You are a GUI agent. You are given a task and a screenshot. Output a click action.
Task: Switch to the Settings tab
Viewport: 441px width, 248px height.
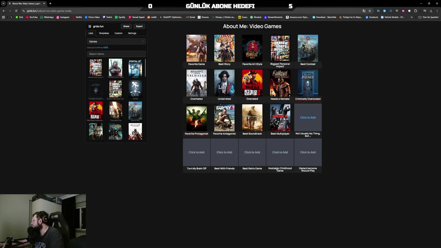coord(132,33)
